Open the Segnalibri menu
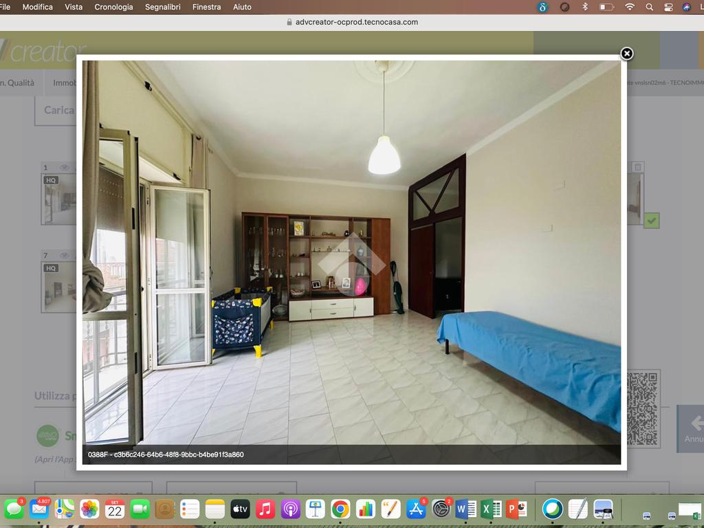The width and height of the screenshot is (704, 528). pyautogui.click(x=163, y=7)
